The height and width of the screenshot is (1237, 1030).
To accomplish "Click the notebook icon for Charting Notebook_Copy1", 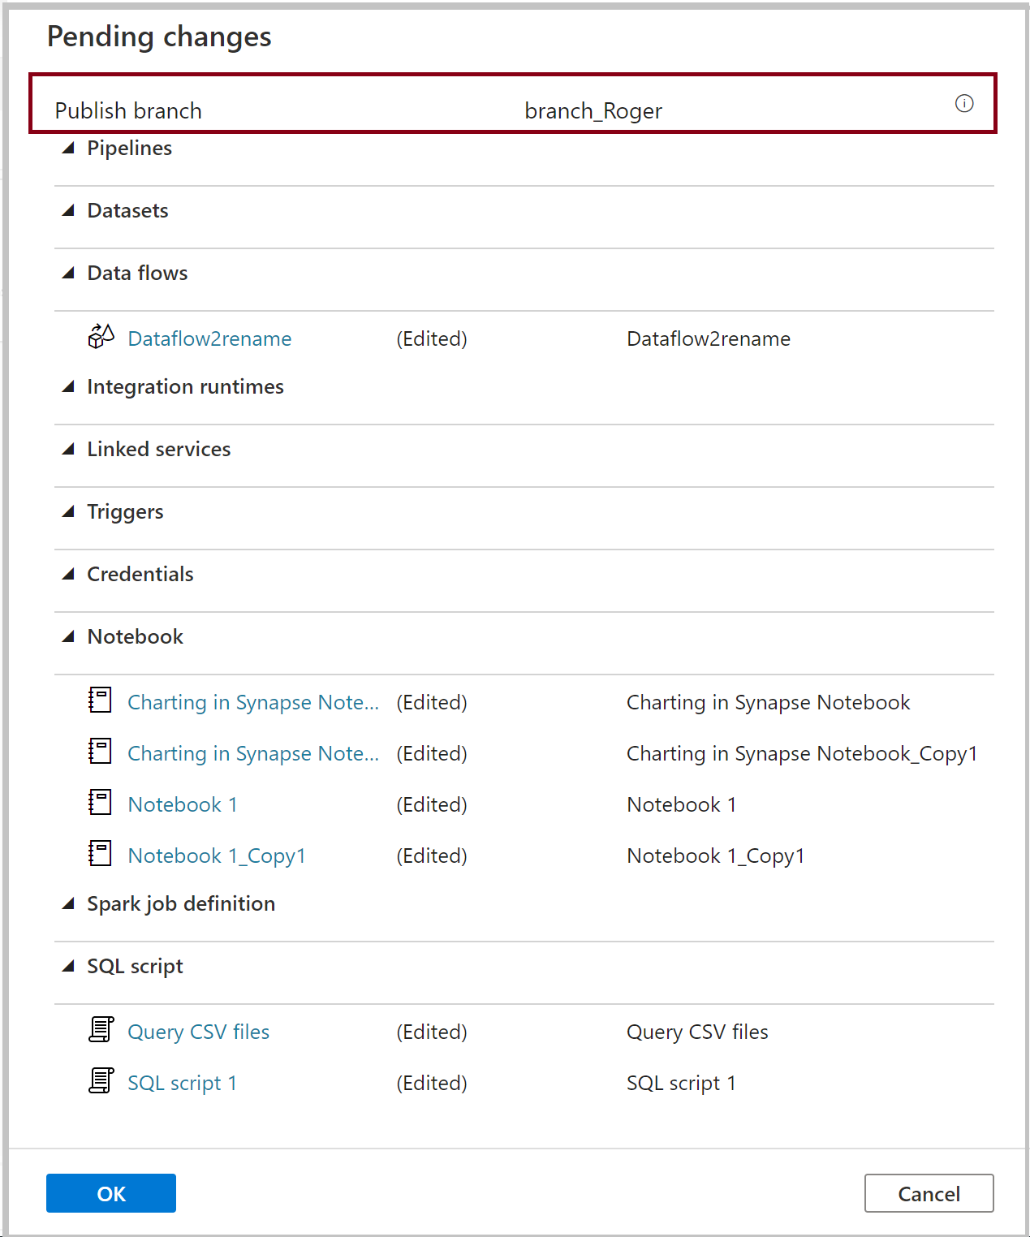I will [x=99, y=752].
